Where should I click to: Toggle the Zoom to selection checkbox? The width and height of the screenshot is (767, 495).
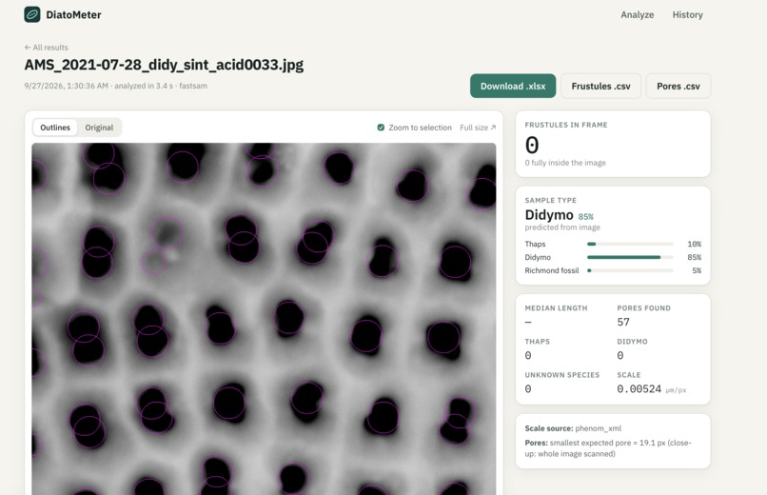click(x=381, y=128)
